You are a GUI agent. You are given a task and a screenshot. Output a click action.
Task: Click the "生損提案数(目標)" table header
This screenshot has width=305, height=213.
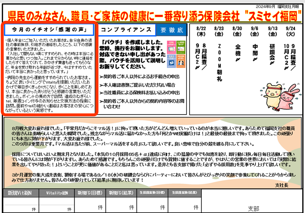(x=152, y=193)
